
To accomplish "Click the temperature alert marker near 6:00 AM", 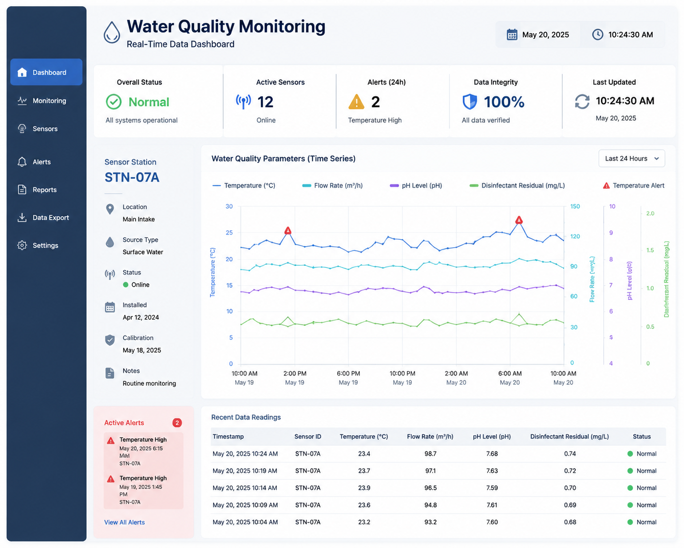I will point(519,220).
